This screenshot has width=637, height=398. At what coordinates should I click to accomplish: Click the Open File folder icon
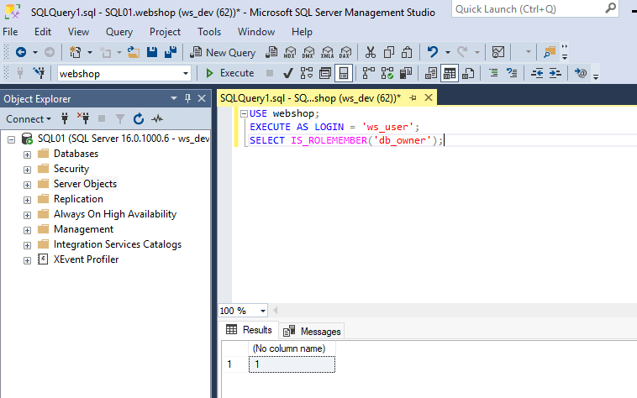click(x=134, y=52)
